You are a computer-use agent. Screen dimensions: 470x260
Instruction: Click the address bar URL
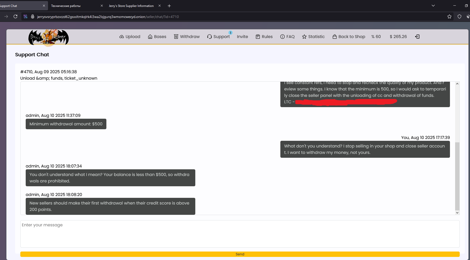pyautogui.click(x=108, y=17)
